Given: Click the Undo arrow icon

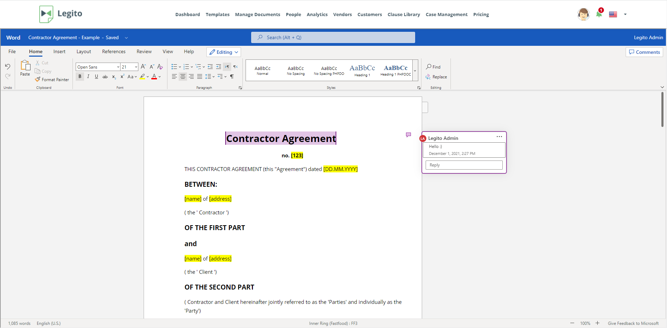Looking at the screenshot, I should (x=8, y=66).
